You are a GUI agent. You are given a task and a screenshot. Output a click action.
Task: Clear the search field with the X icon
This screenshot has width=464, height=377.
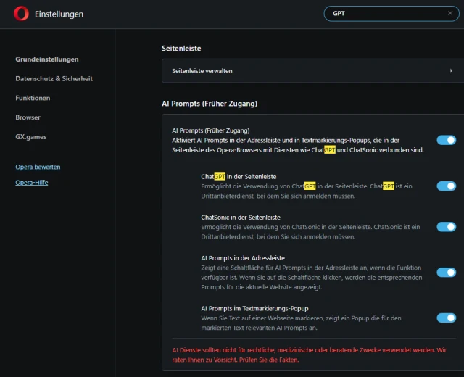click(x=450, y=13)
